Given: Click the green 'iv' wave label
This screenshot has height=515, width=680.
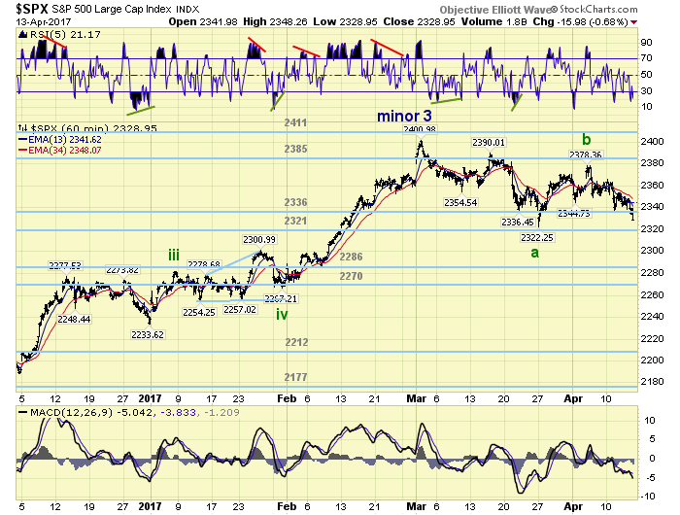Looking at the screenshot, I should (x=282, y=314).
